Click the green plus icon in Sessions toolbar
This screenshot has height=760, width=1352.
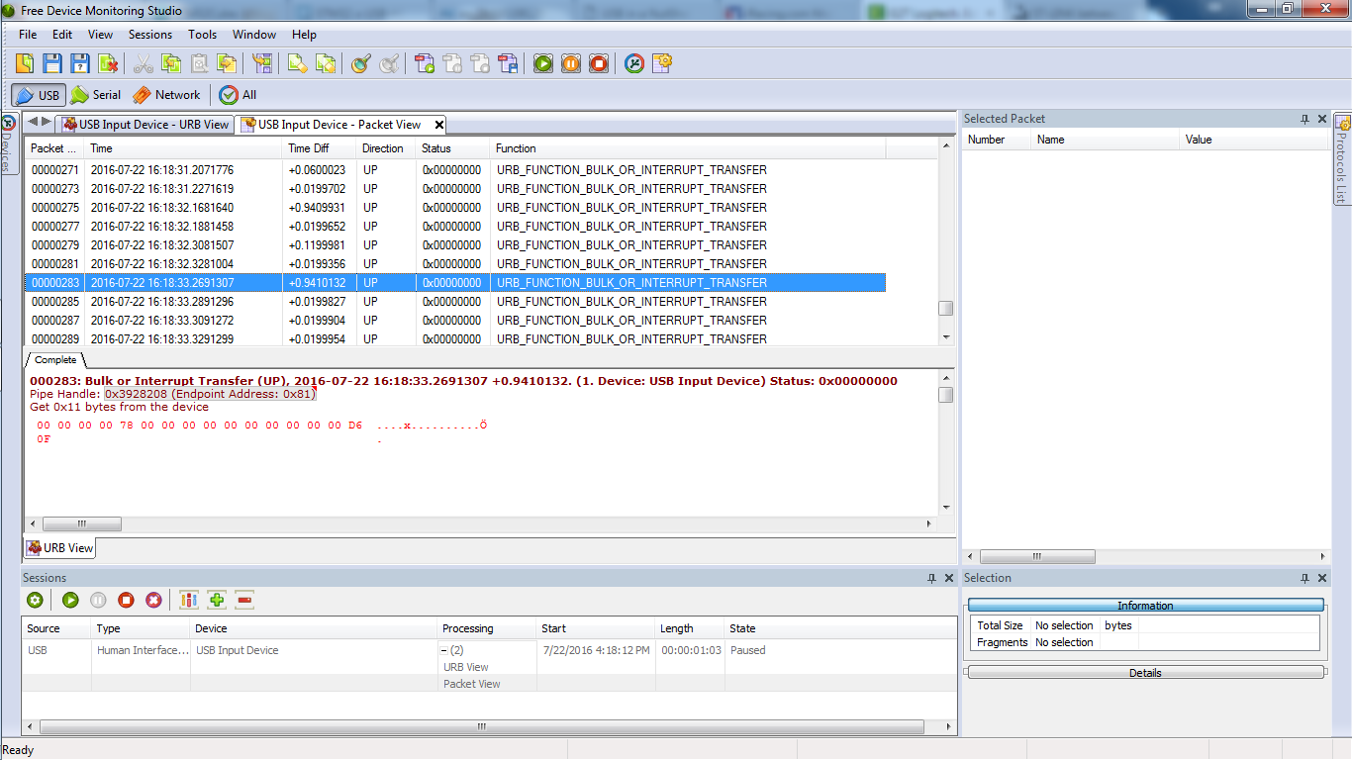[x=217, y=600]
